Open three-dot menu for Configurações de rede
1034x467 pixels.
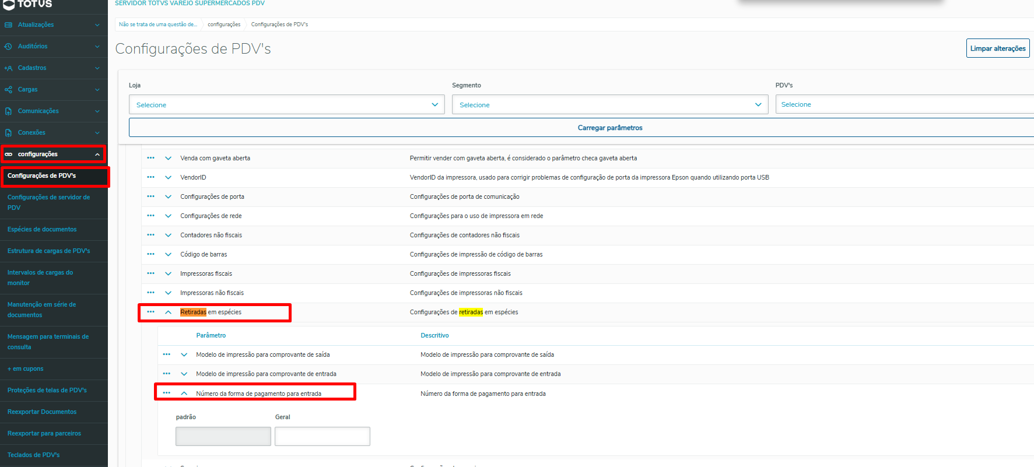151,216
